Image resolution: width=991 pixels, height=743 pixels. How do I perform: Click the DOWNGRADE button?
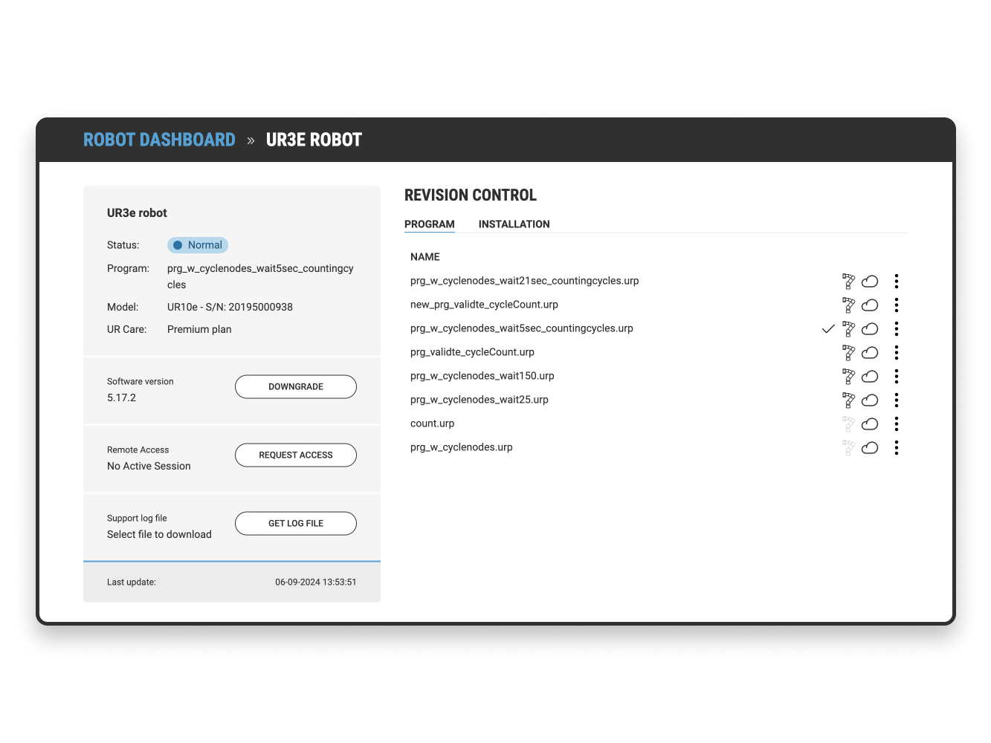[x=296, y=386]
